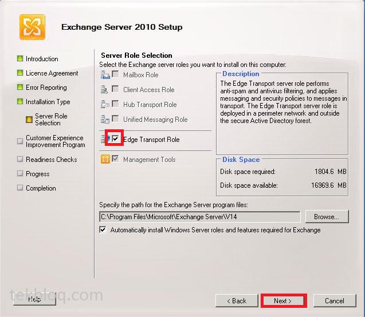Enable the Unified Messaging Role checkbox
Image resolution: width=365 pixels, height=317 pixels.
(x=115, y=118)
